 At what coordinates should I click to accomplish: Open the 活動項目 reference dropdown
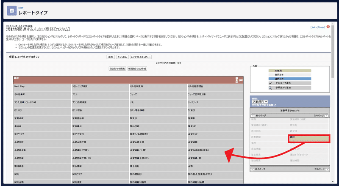[x=260, y=101]
